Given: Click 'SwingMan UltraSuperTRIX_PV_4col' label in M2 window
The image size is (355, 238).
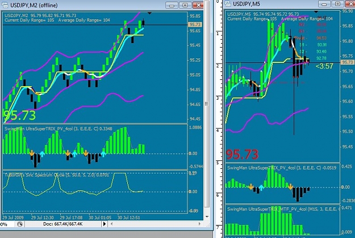Looking at the screenshot, I should tap(59, 129).
